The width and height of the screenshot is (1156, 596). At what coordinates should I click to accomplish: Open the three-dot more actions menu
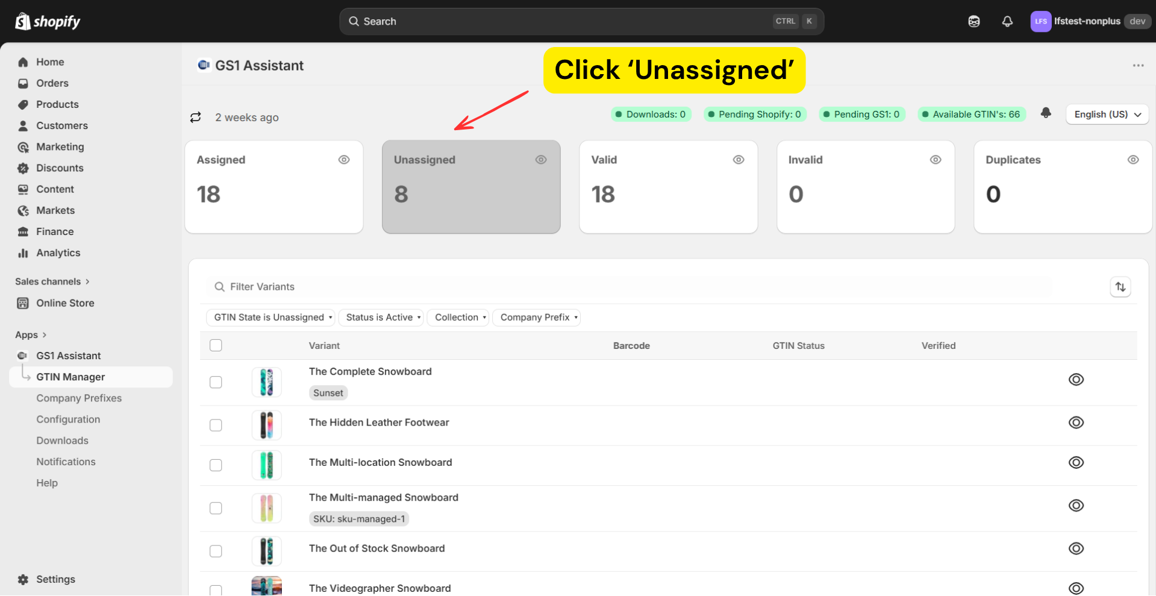click(x=1137, y=65)
